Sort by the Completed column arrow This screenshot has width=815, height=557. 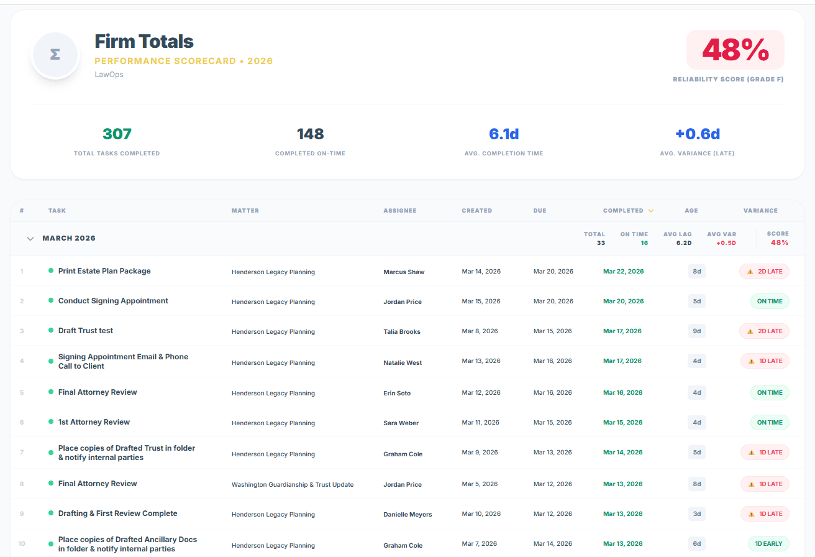pyautogui.click(x=651, y=211)
